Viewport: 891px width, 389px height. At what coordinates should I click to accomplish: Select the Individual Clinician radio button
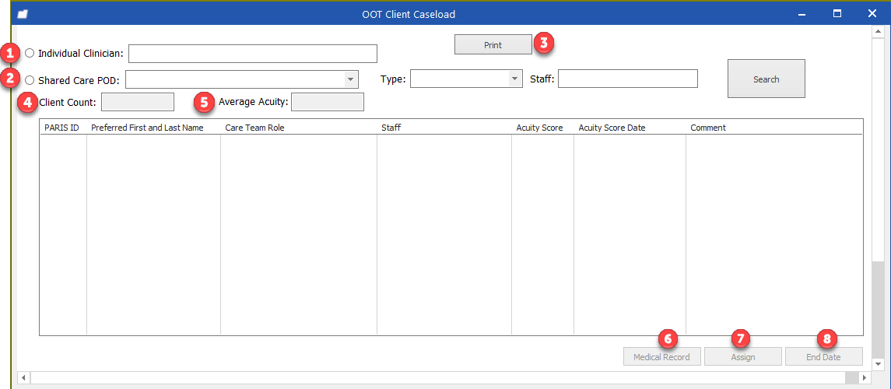point(30,53)
